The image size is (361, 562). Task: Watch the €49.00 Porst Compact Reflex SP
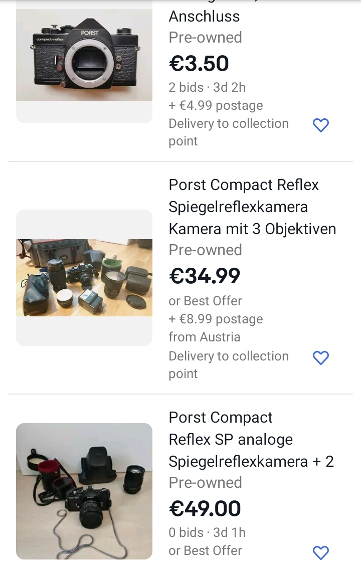pyautogui.click(x=320, y=552)
